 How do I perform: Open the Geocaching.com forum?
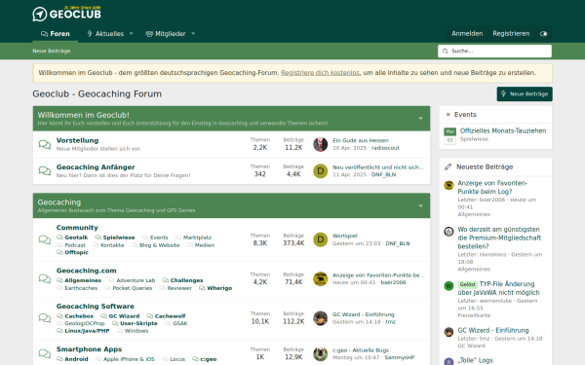click(86, 271)
